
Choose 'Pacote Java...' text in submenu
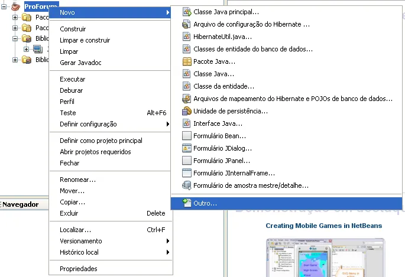(214, 61)
